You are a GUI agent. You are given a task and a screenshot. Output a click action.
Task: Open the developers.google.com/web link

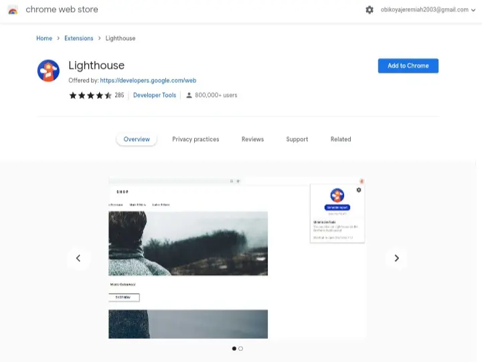click(x=148, y=80)
